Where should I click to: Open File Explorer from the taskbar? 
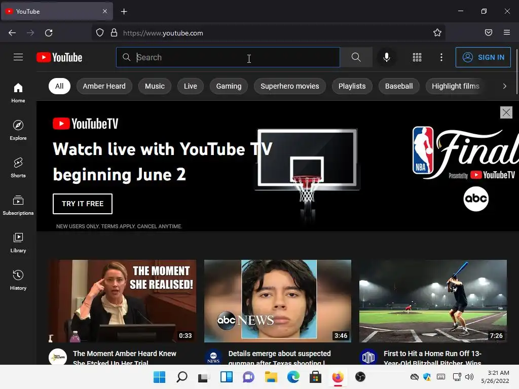tap(271, 377)
